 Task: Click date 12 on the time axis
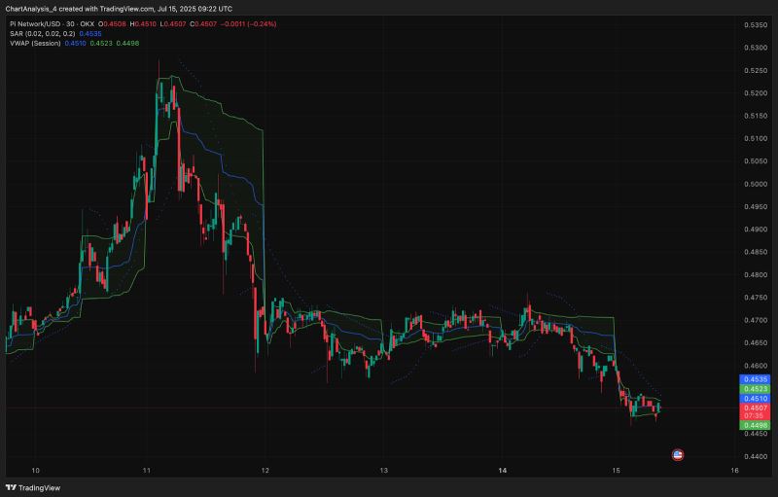coord(265,470)
